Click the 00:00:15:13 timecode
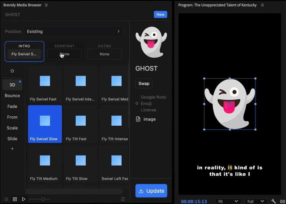Image resolution: width=286 pixels, height=204 pixels. (x=194, y=201)
